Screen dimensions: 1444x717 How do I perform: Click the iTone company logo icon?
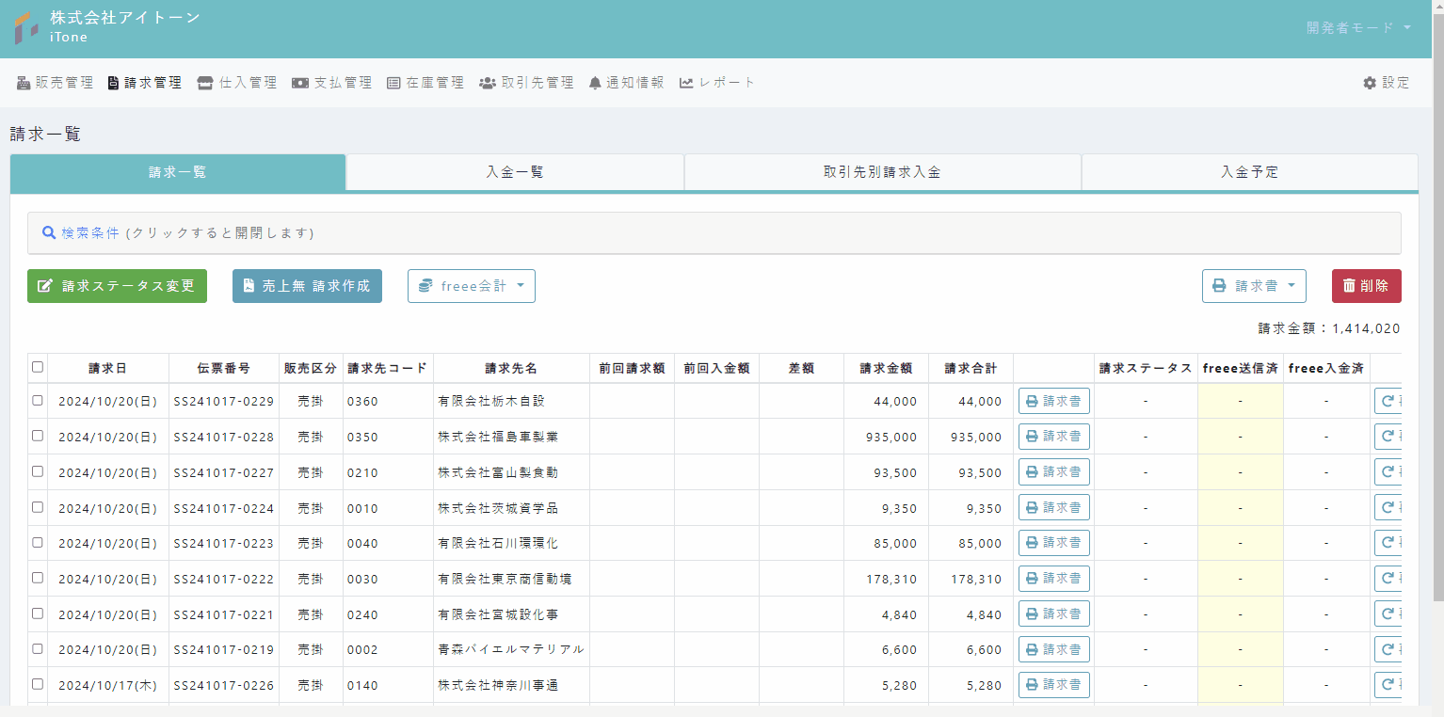pos(26,28)
